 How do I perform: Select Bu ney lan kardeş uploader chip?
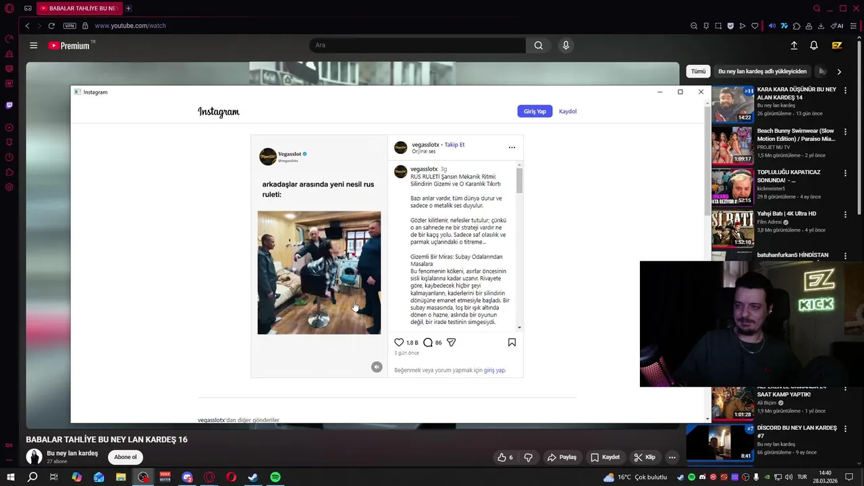click(x=762, y=71)
